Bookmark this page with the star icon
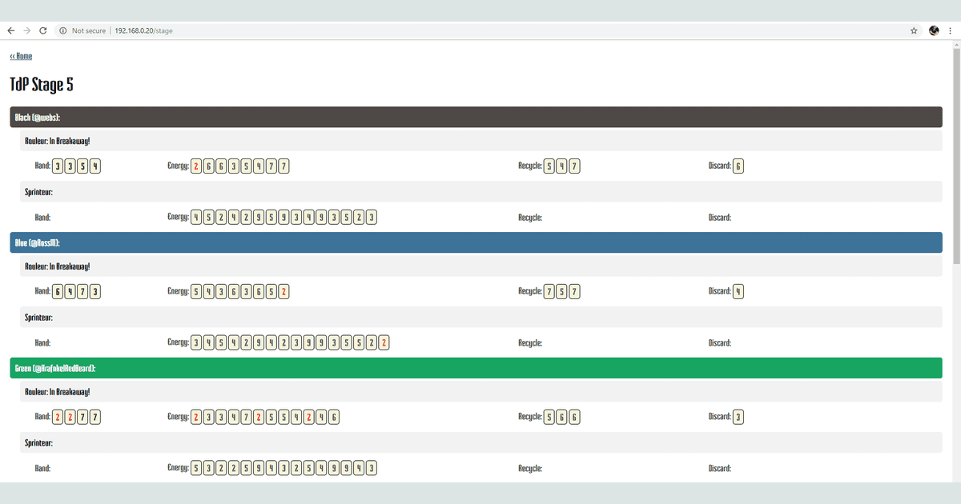 [x=914, y=30]
